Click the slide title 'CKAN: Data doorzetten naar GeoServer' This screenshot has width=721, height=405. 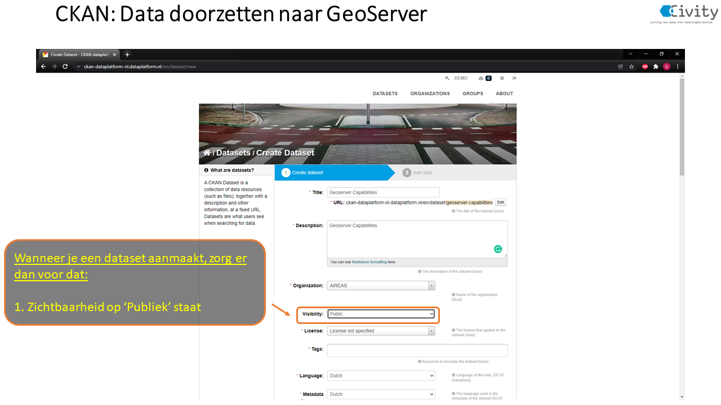pyautogui.click(x=241, y=13)
